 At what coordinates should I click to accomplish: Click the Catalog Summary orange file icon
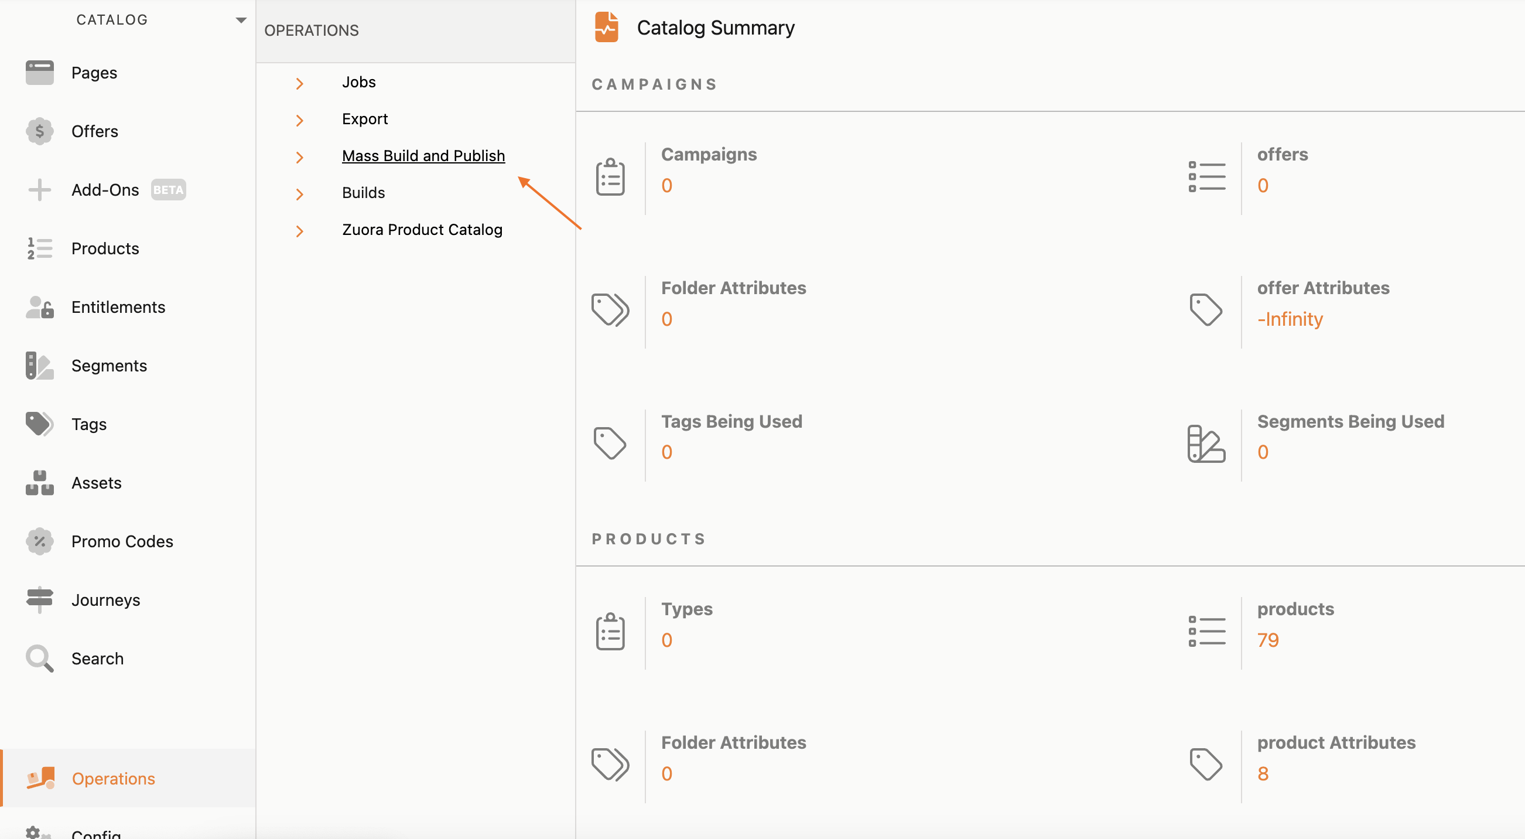tap(607, 27)
